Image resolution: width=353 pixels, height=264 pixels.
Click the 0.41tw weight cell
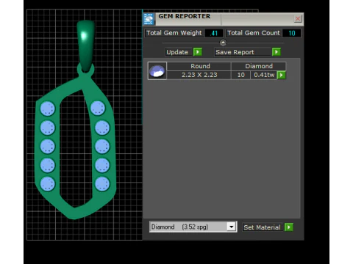(x=264, y=75)
